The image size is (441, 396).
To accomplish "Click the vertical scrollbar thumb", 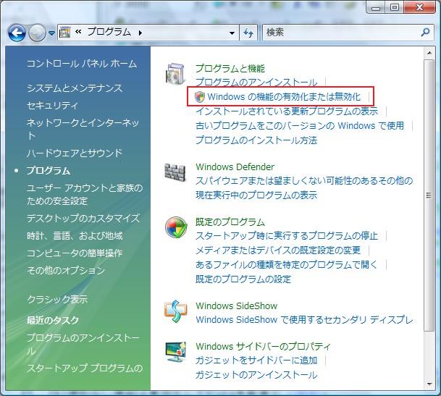I will click(x=429, y=195).
